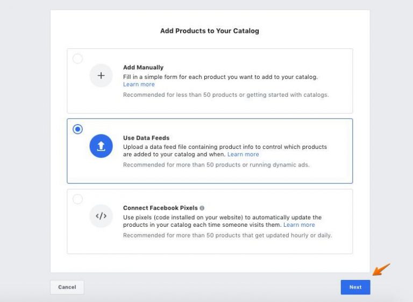Open info tooltip next to Connect Facebook Pixels

(202, 208)
